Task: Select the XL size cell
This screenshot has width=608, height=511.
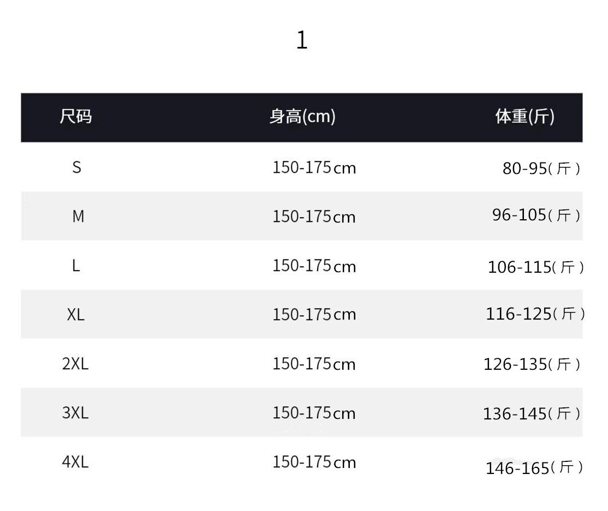Action: [76, 315]
